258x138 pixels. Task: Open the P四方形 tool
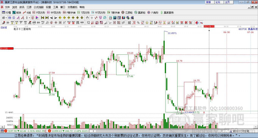point(39,13)
